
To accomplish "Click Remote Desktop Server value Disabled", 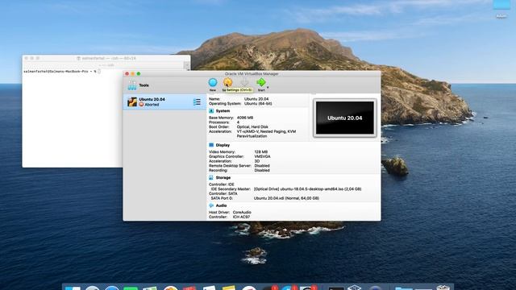I will 262,166.
